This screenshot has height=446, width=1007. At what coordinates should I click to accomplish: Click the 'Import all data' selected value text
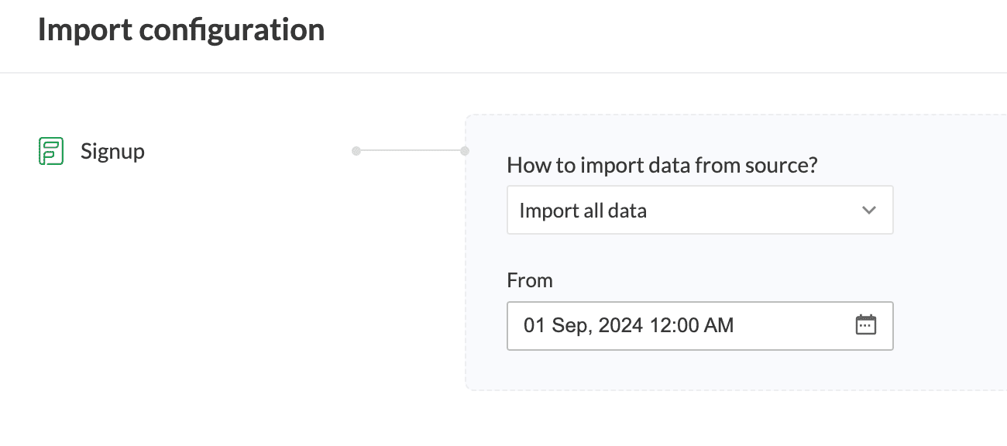[583, 211]
